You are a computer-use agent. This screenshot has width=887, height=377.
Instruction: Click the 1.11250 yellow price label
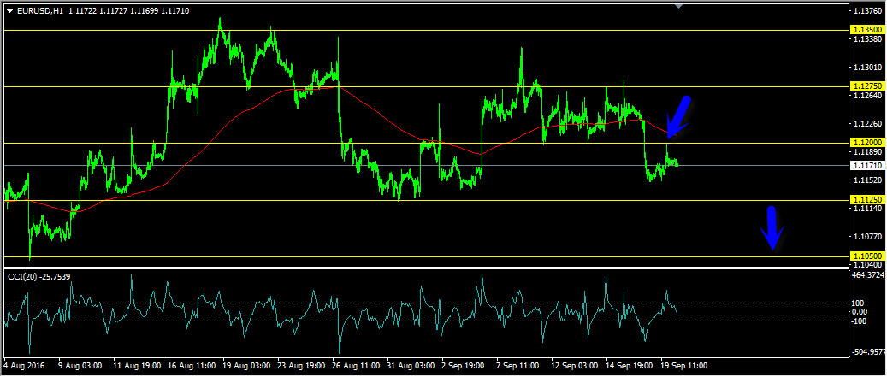click(x=866, y=200)
